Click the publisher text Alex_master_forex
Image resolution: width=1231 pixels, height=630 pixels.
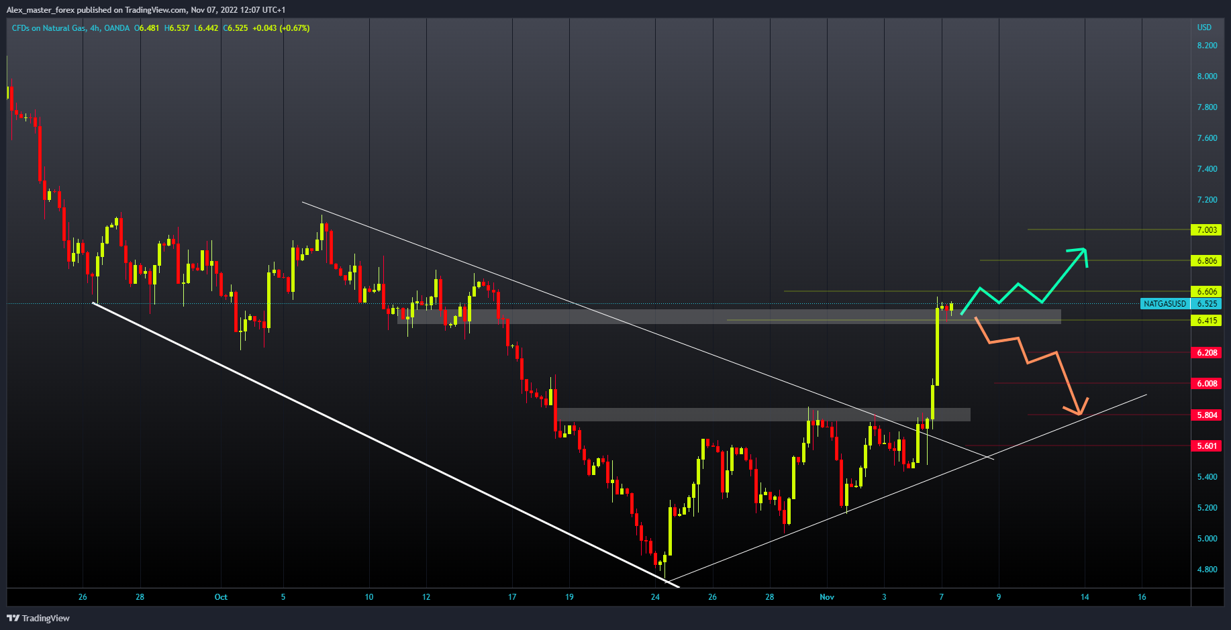tap(40, 10)
